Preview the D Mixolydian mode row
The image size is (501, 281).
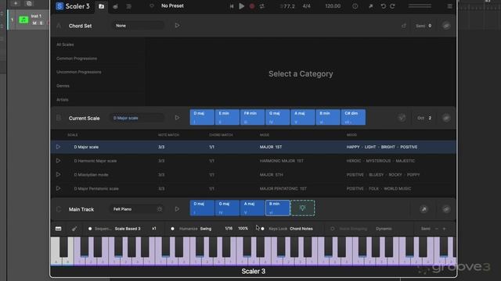[58, 175]
